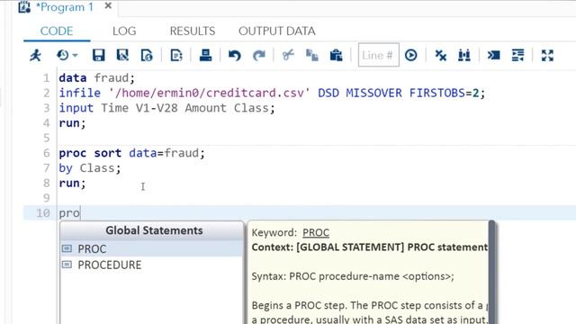Click 'Syntax: PROC procedure-name <options>;' text
Viewport: 576px width, 324px height.
[353, 276]
